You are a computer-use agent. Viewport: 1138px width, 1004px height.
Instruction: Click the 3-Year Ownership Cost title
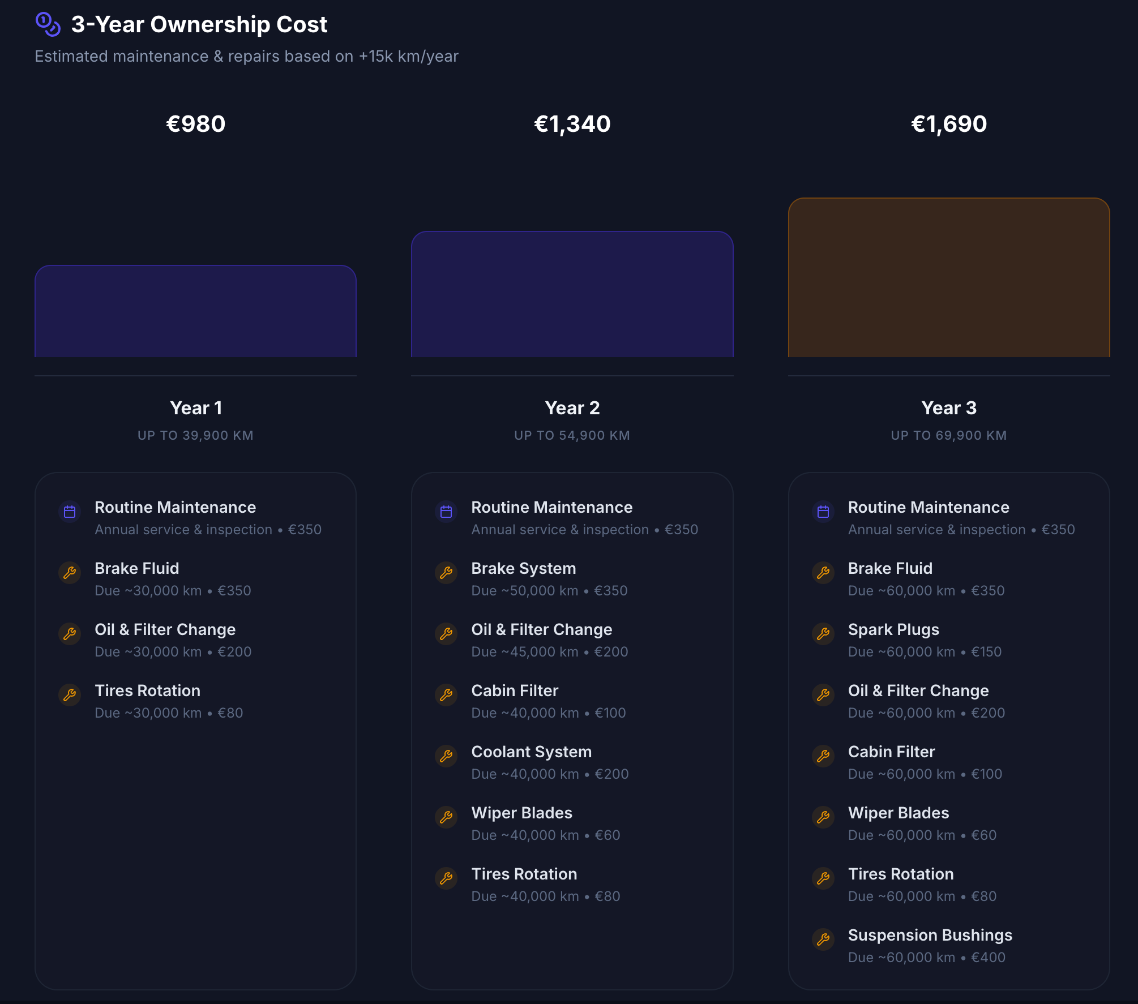(199, 24)
